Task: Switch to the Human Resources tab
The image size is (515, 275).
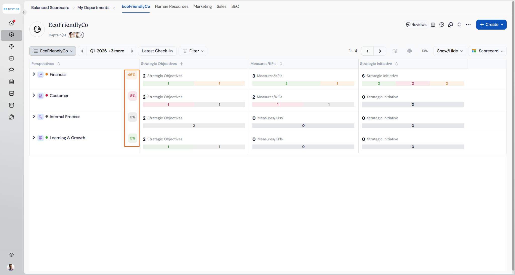Action: pyautogui.click(x=172, y=7)
